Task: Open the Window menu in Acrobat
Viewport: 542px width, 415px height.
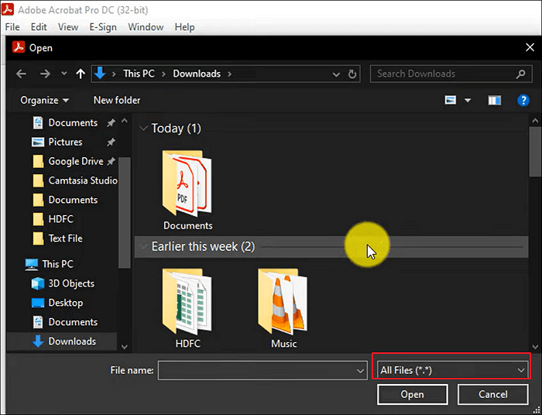Action: (146, 27)
